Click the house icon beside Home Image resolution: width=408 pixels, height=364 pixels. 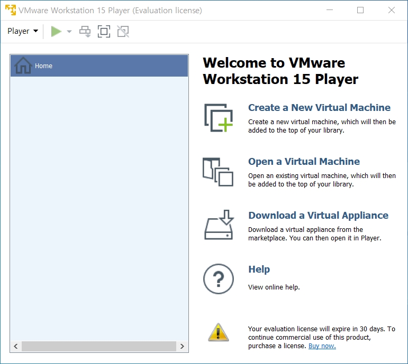tap(23, 66)
